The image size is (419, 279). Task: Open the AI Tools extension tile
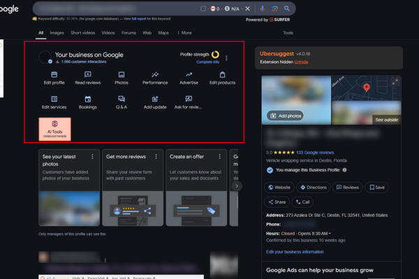click(54, 129)
